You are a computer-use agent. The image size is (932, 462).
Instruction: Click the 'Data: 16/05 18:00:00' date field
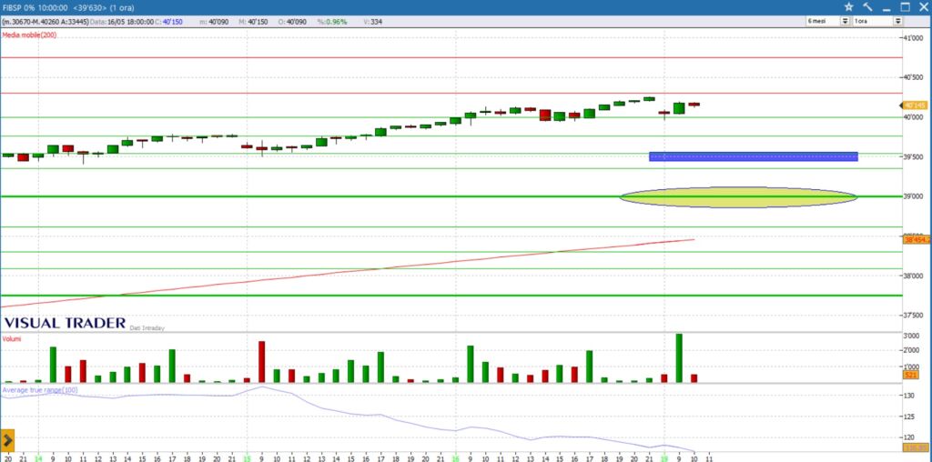tap(122, 22)
